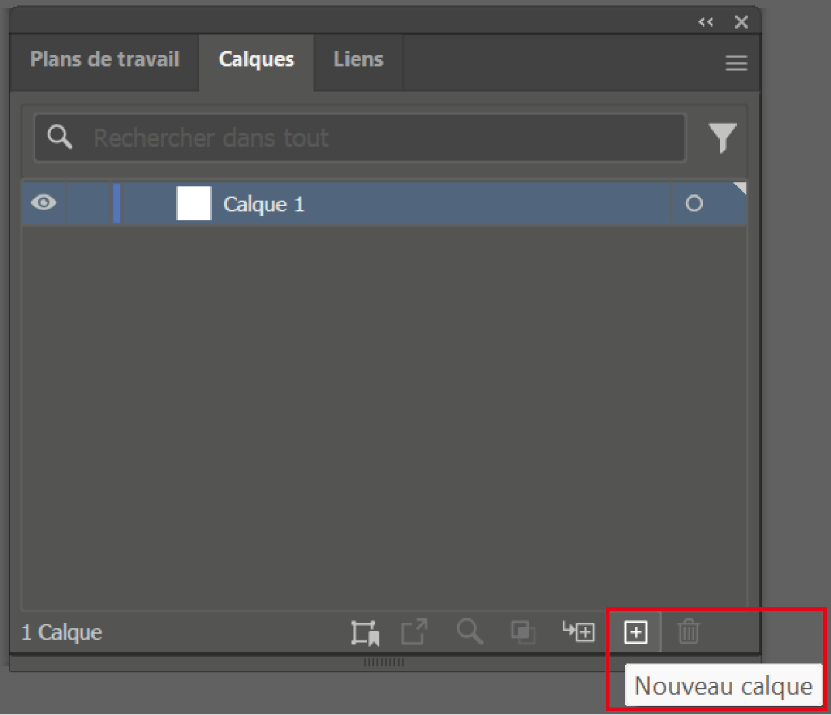
Task: Open the layer filter funnel icon
Action: [x=722, y=138]
